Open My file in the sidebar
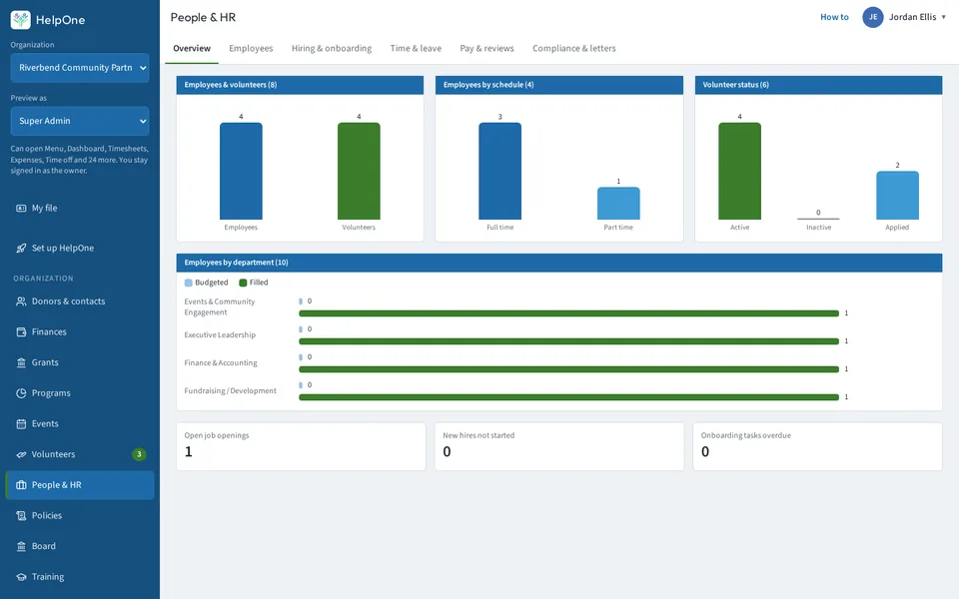This screenshot has width=959, height=599. pyautogui.click(x=80, y=208)
